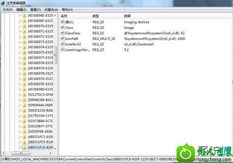The image size is (233, 163).
Task: Select the IconPath value name
Action: (72, 39)
